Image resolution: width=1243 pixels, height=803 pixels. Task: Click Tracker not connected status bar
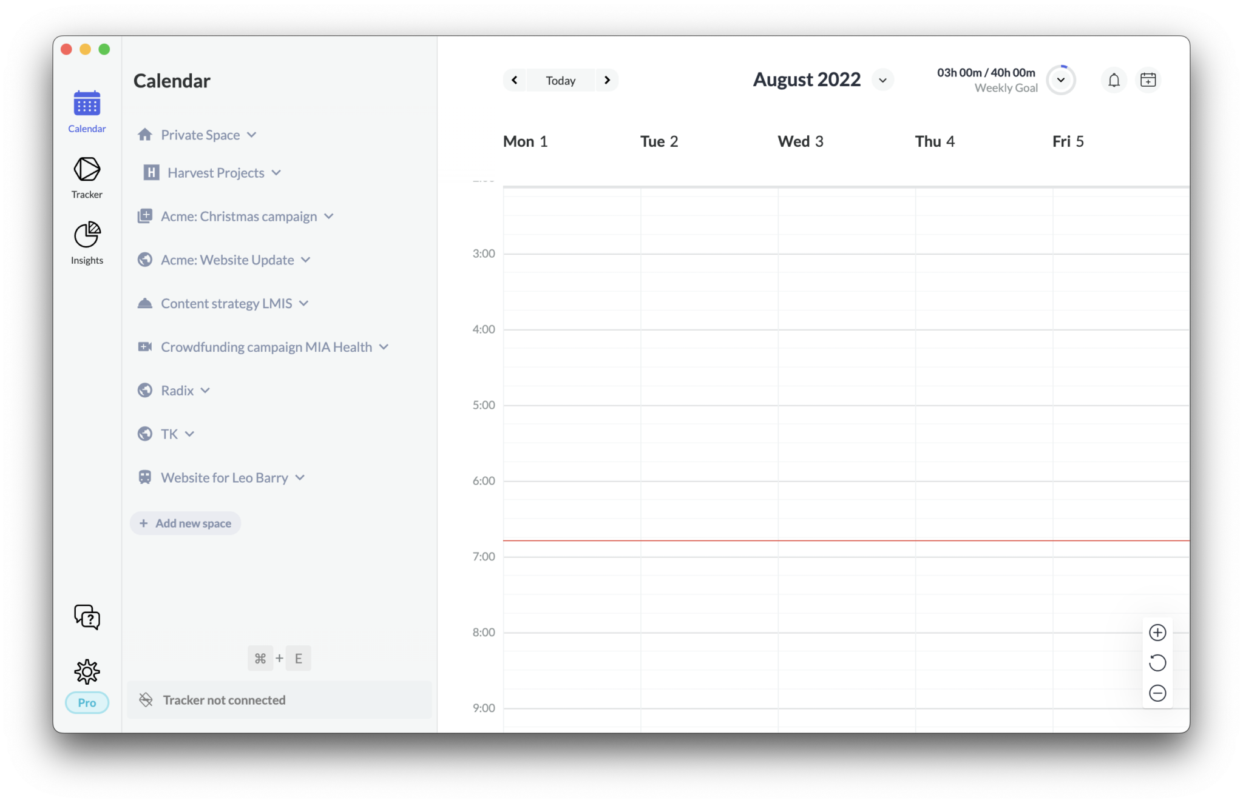(279, 700)
